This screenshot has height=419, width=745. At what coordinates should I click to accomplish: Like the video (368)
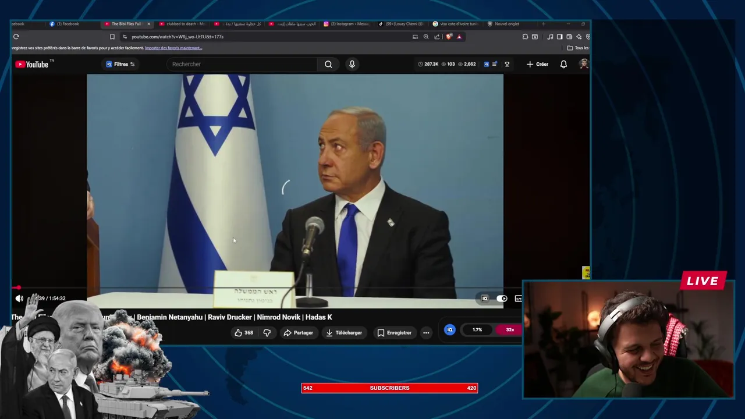[x=244, y=333]
